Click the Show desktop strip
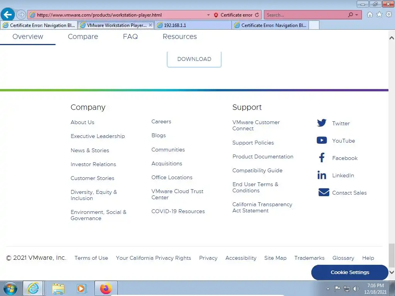Viewport: 395px width, 296px height. (392, 288)
